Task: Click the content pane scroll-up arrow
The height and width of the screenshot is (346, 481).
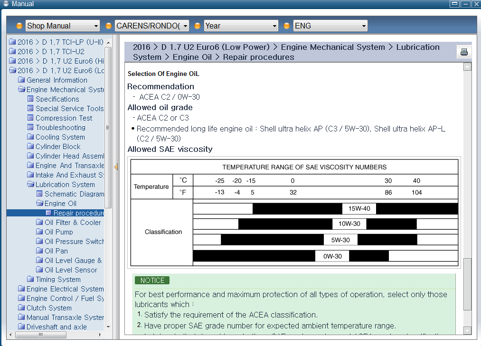Action: 467,66
